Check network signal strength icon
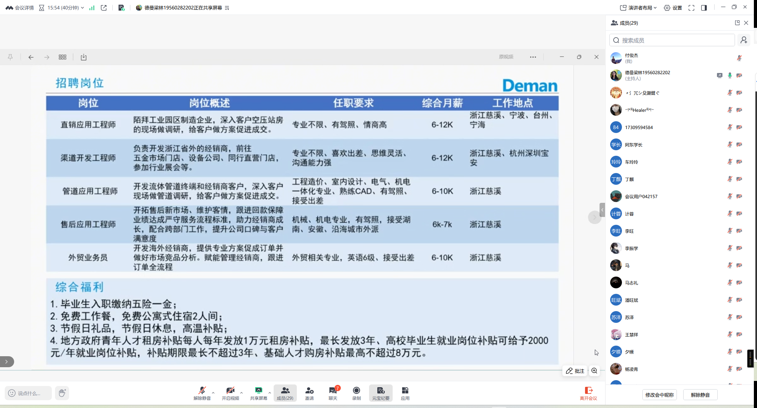 [x=92, y=8]
